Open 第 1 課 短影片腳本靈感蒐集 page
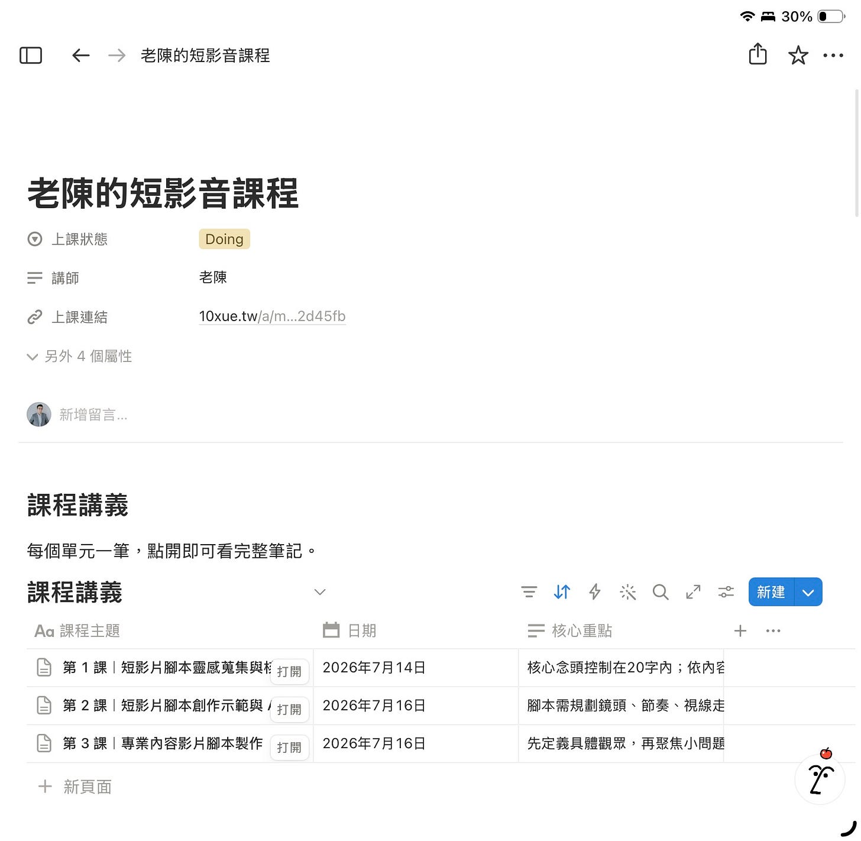This screenshot has width=861, height=841. (x=167, y=668)
